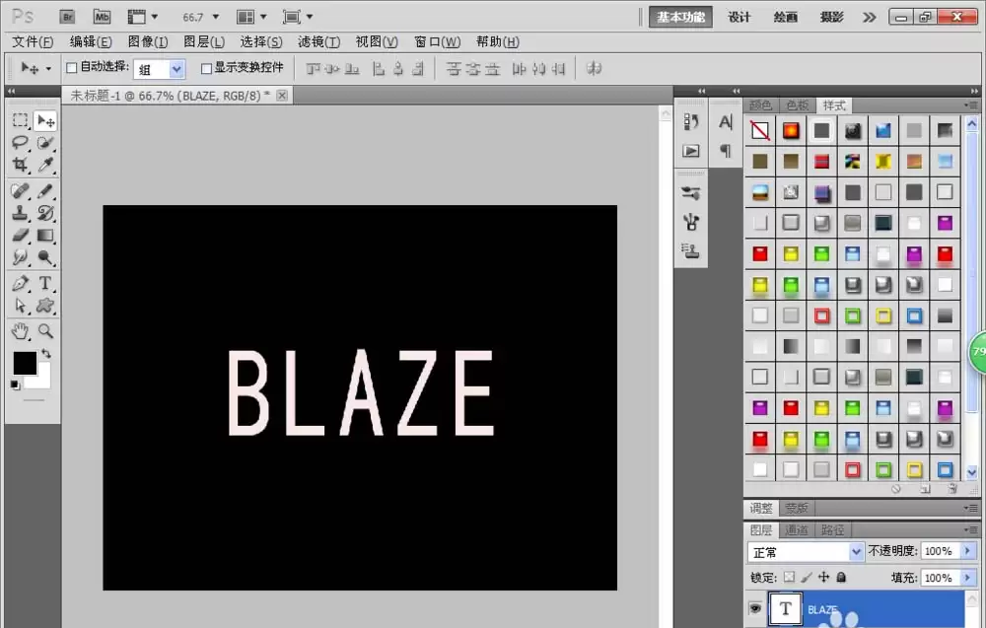Viewport: 986px width, 628px height.
Task: Switch to the 摄影 workspace
Action: [831, 17]
